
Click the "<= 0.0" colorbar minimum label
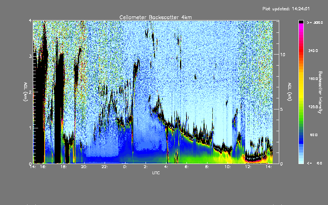click(315, 163)
